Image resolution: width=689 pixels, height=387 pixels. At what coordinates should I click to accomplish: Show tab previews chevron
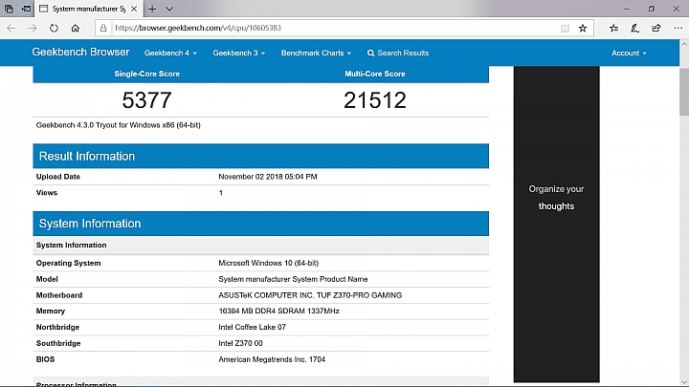point(169,9)
